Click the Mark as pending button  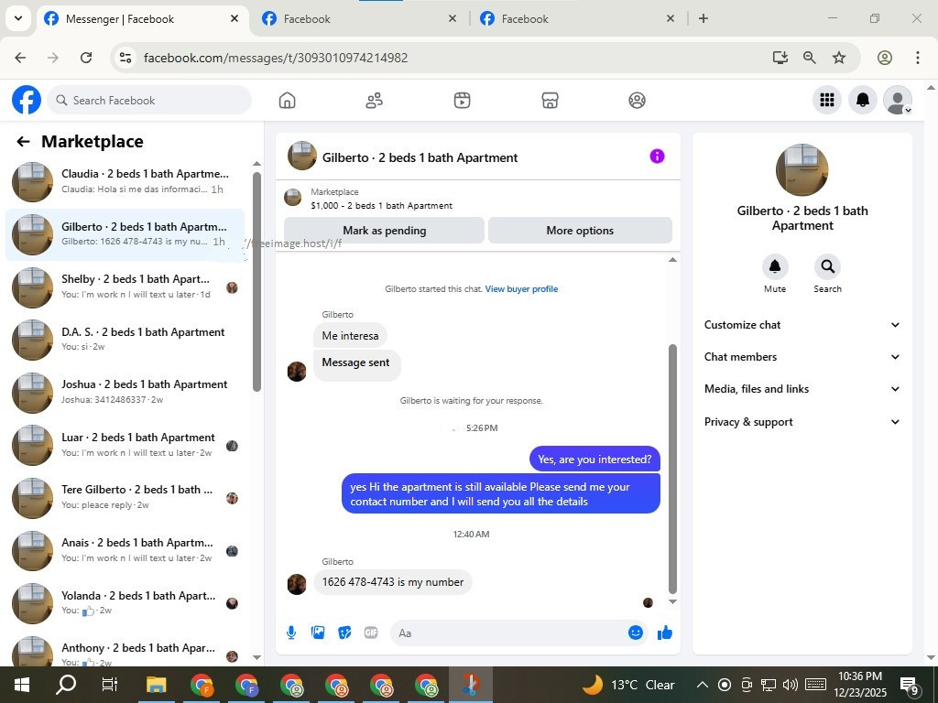(384, 230)
